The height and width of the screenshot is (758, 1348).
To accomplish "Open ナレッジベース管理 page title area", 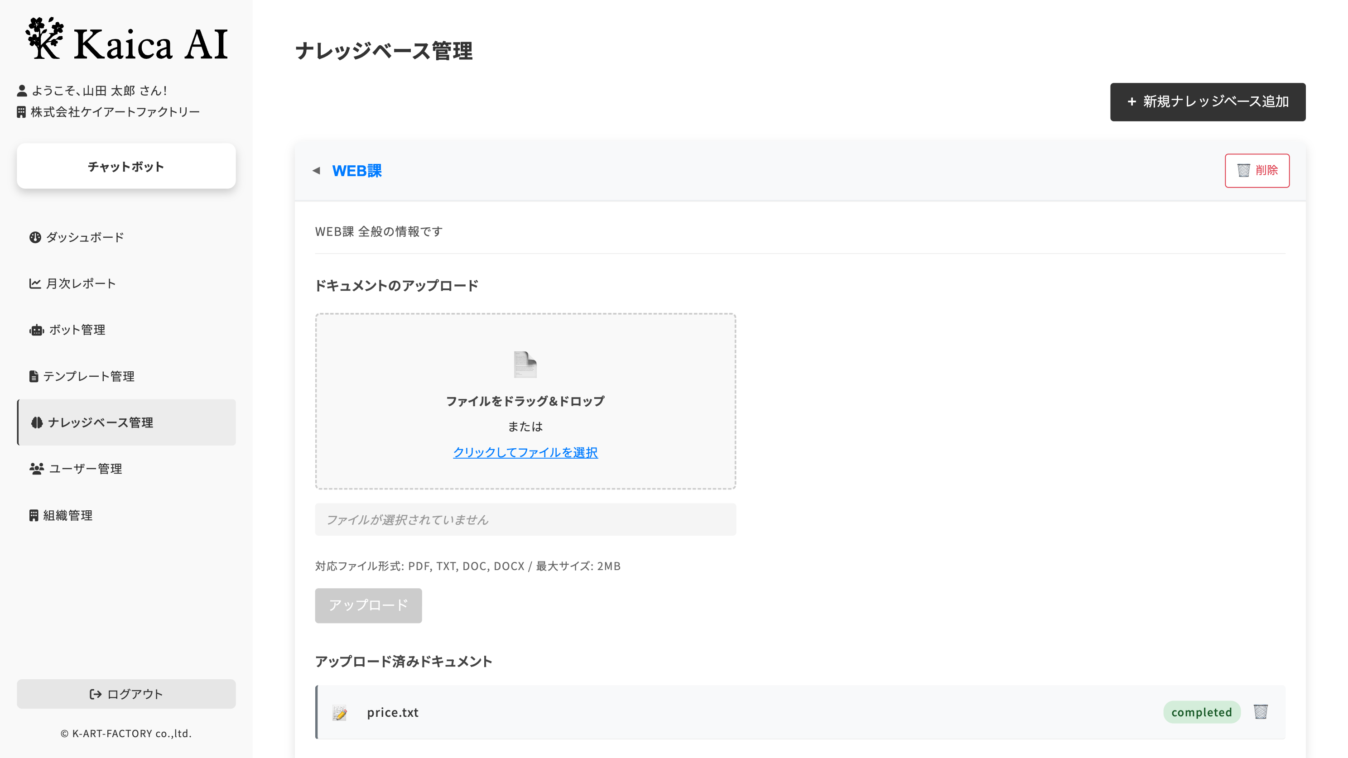I will coord(385,51).
